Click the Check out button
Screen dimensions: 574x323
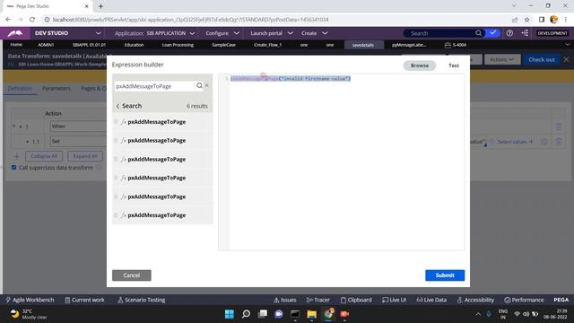(x=542, y=59)
